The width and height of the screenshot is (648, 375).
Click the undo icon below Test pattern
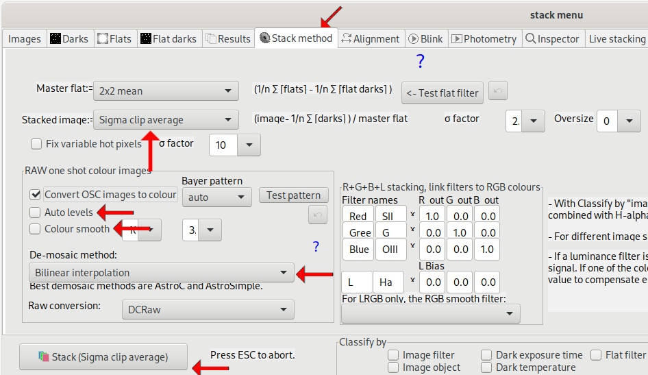pyautogui.click(x=318, y=216)
